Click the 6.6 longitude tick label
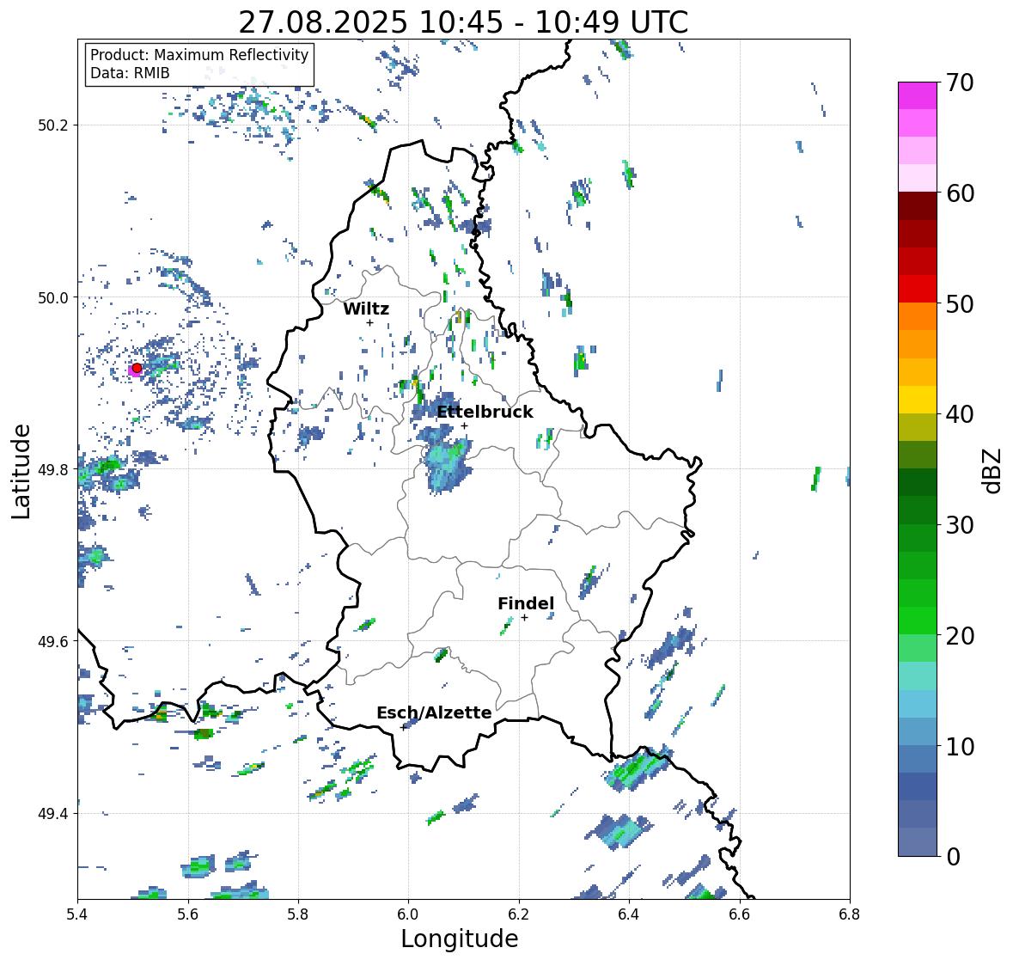The width and height of the screenshot is (1013, 960). [x=739, y=914]
